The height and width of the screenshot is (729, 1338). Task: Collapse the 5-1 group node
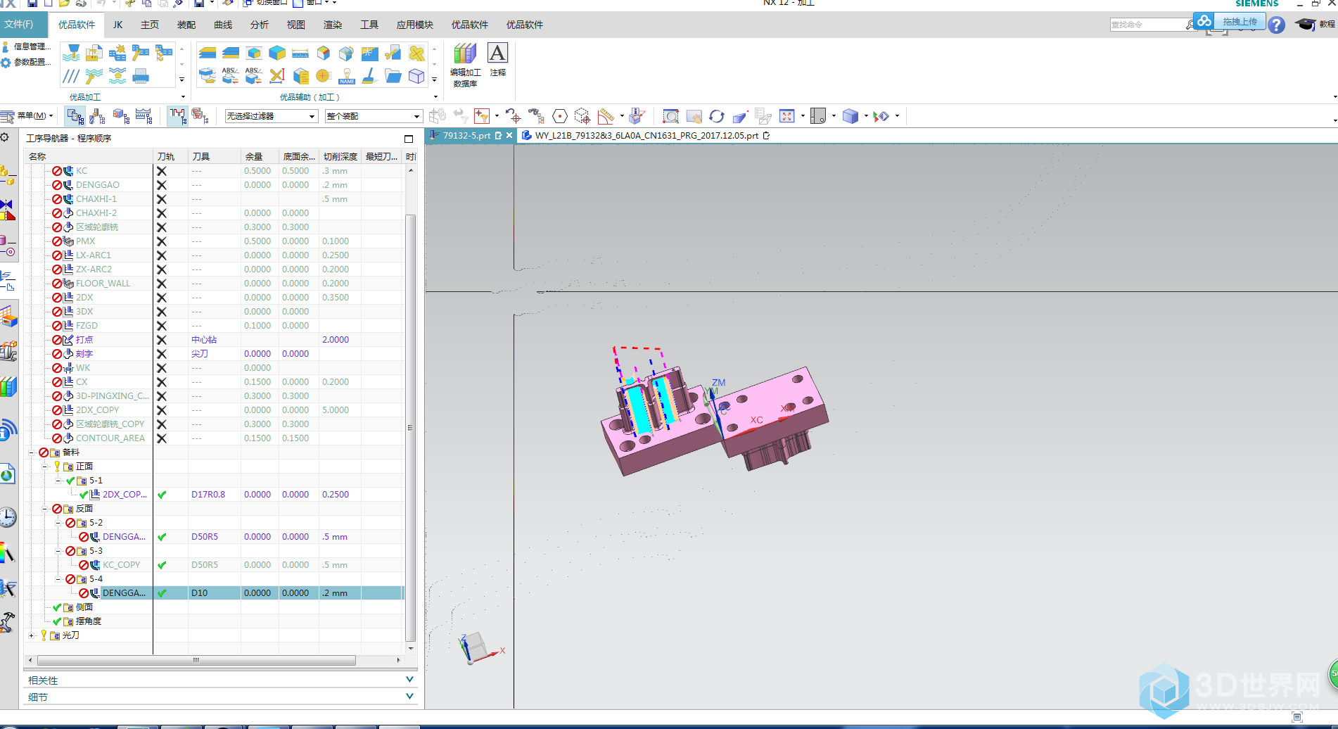(58, 481)
